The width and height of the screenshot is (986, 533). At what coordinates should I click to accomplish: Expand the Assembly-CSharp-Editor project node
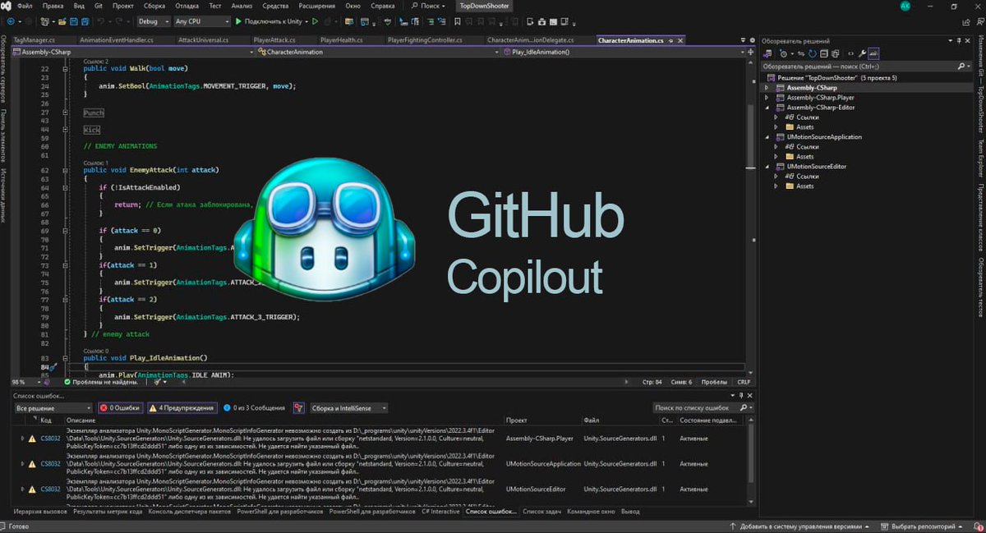click(x=768, y=107)
